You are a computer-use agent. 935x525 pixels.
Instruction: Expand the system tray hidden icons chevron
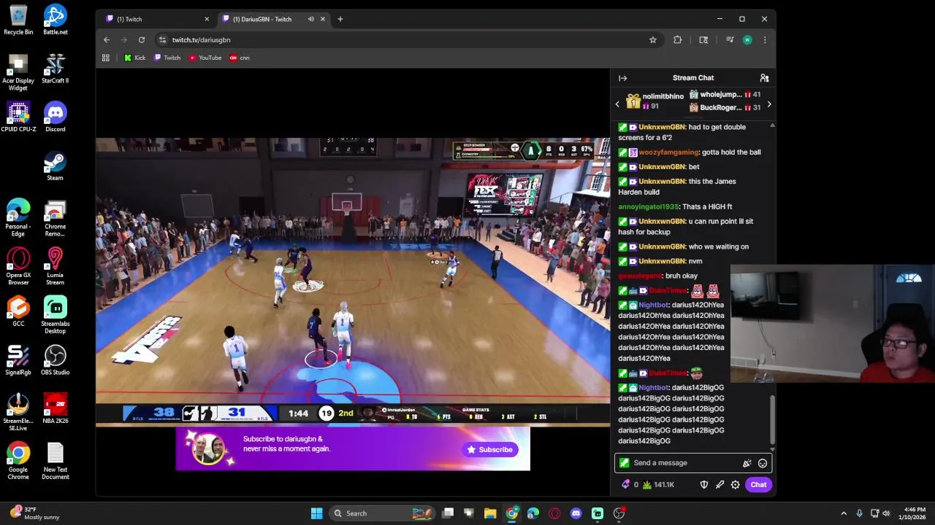[844, 513]
